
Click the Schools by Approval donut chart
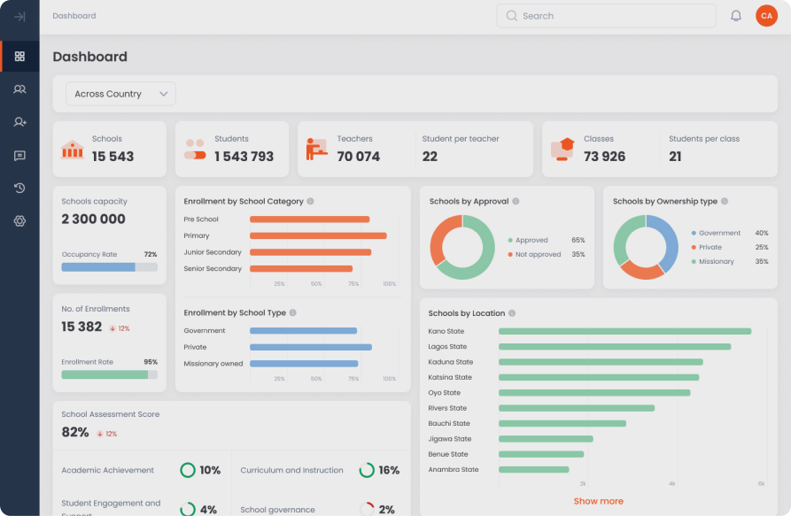(462, 247)
